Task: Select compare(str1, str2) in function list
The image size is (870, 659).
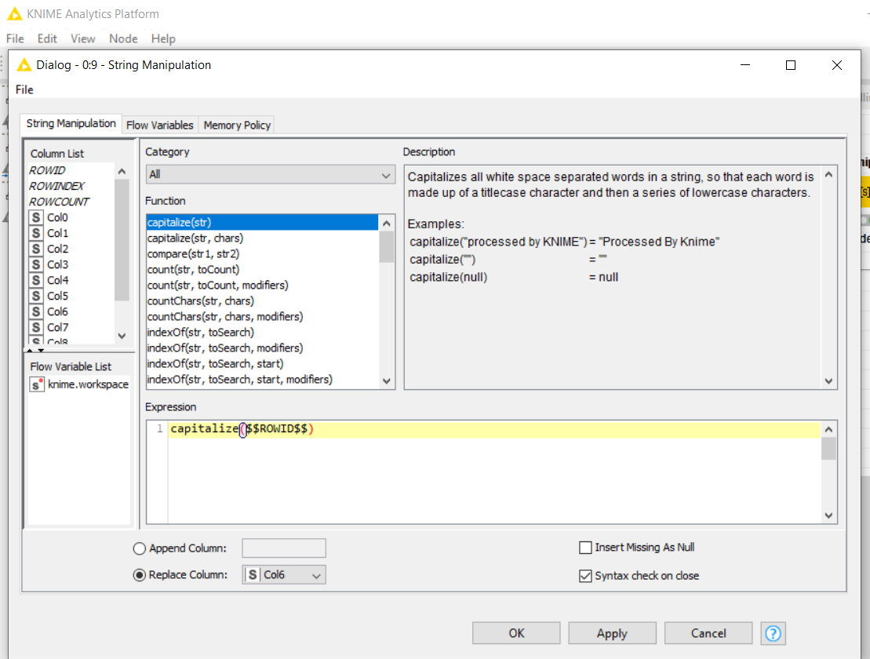Action: (x=193, y=253)
